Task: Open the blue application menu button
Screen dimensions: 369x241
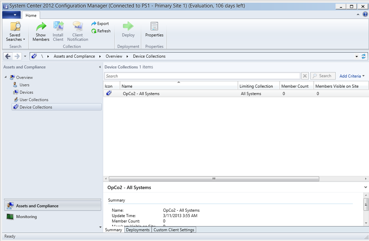Action: (11, 15)
